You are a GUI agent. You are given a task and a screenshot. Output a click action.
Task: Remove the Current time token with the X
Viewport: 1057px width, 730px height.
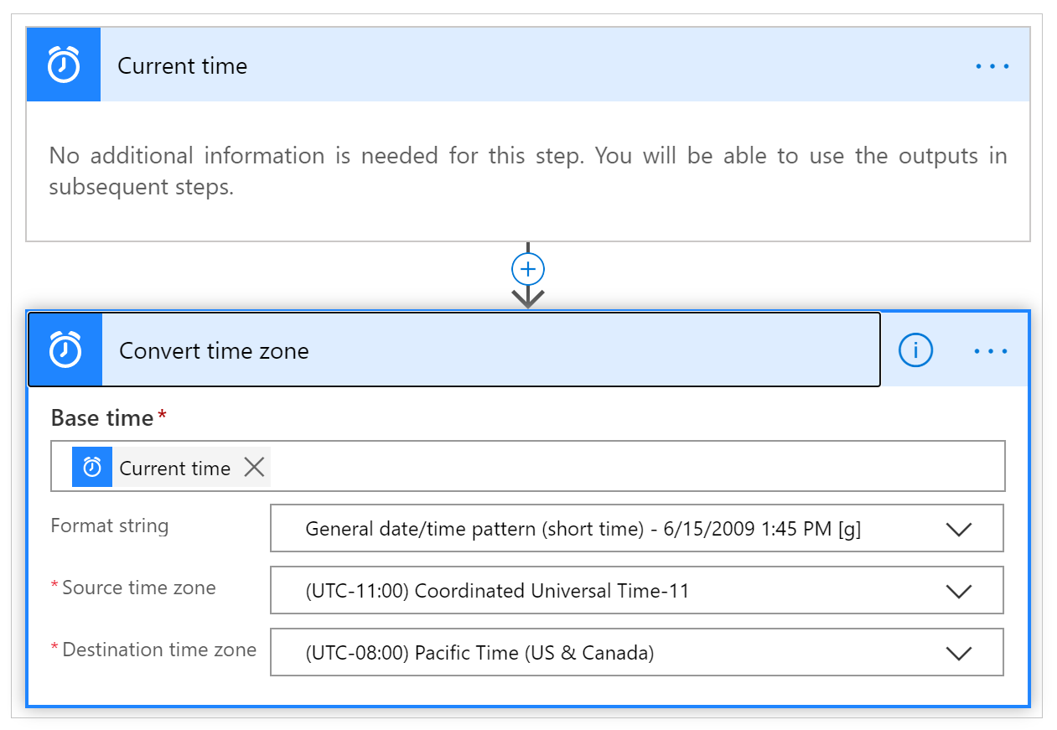tap(254, 467)
